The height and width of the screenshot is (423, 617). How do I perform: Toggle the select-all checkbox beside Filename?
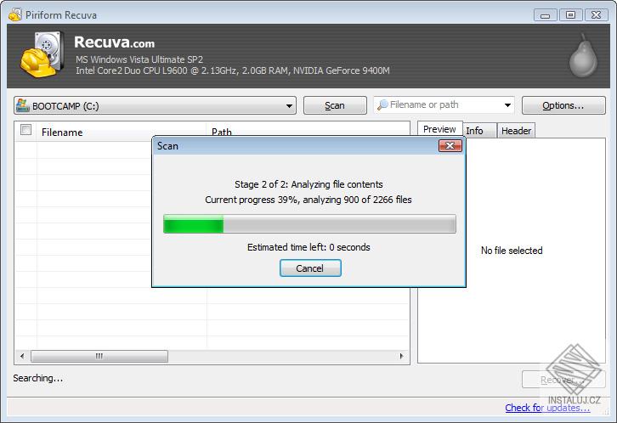click(26, 130)
